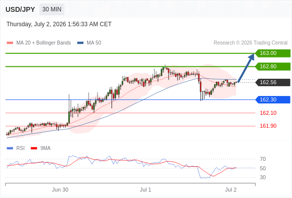Click the Jun 30 time axis label
This screenshot has height=198, width=292.
tap(60, 190)
